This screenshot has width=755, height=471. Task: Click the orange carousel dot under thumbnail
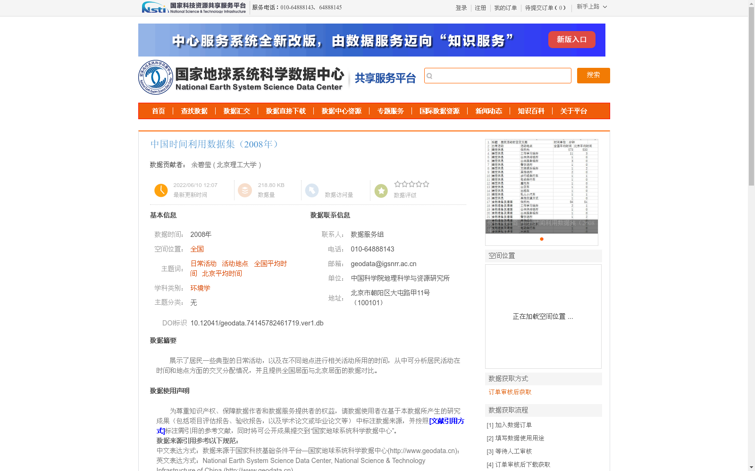(542, 239)
